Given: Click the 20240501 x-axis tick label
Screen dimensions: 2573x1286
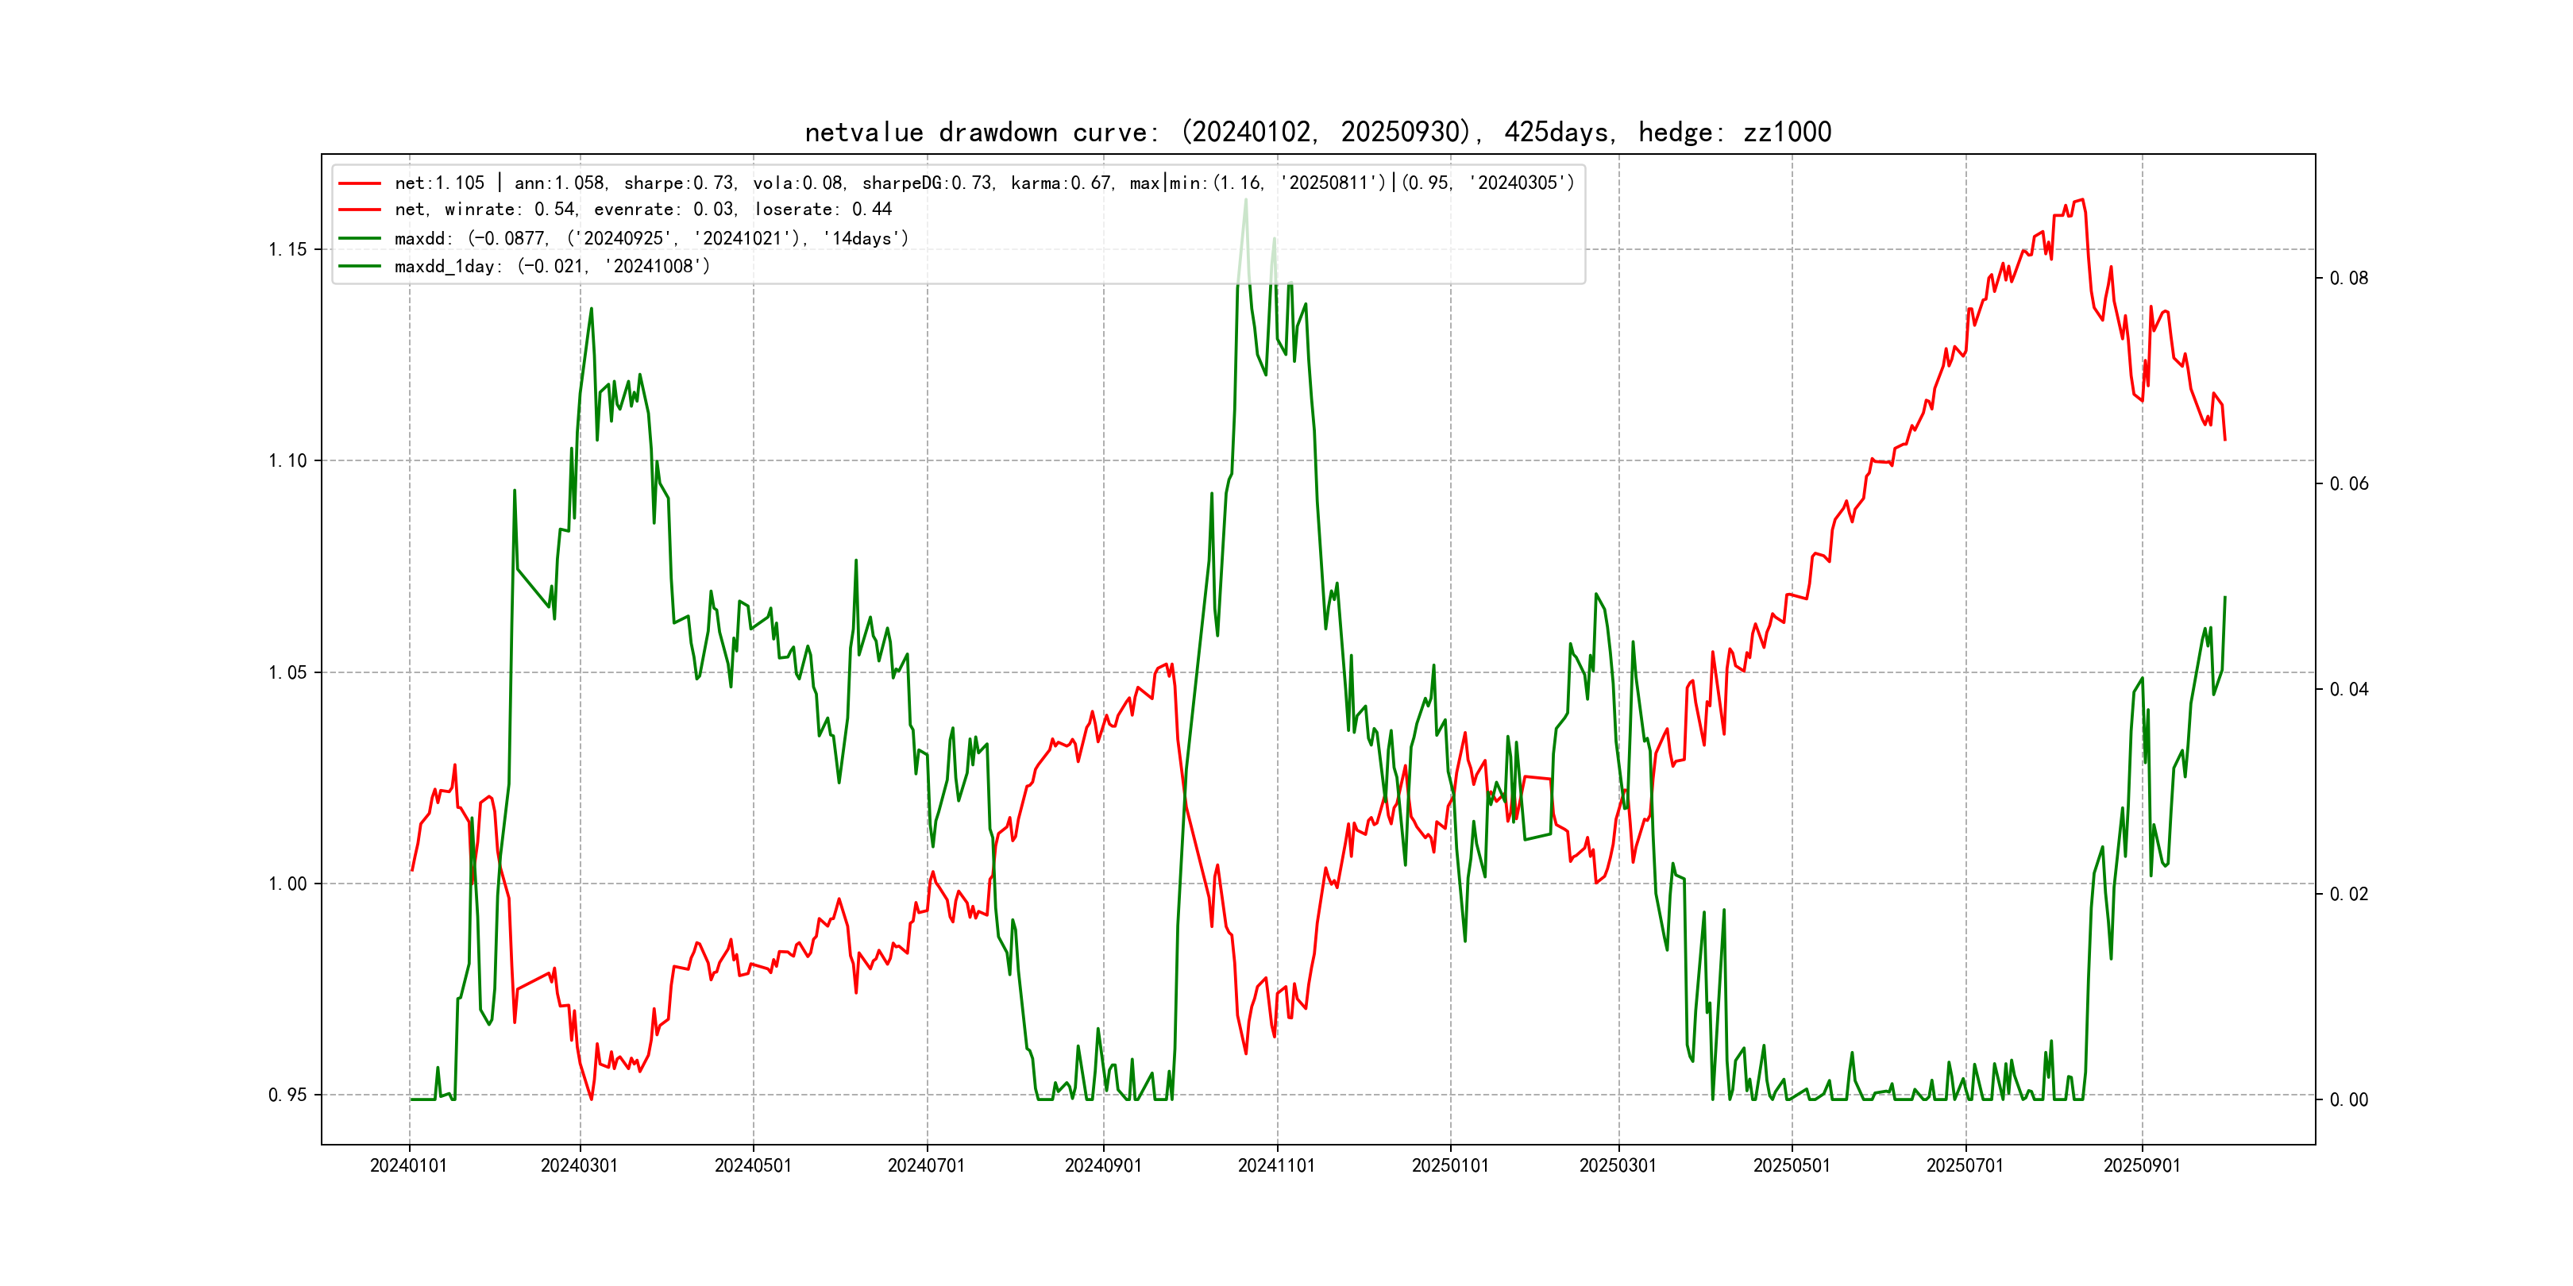Looking at the screenshot, I should pyautogui.click(x=752, y=1166).
